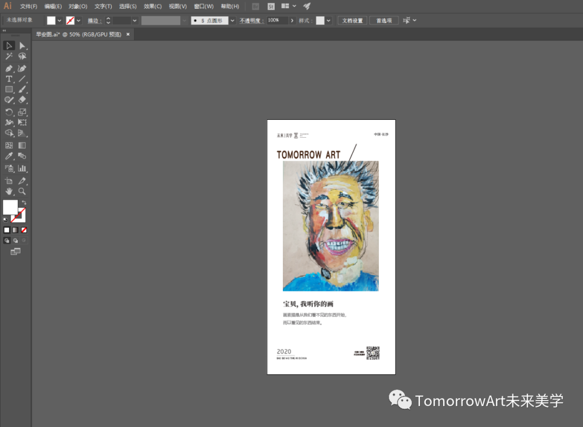Select the Lasso tool
Screen dimensions: 583x427
click(22, 56)
